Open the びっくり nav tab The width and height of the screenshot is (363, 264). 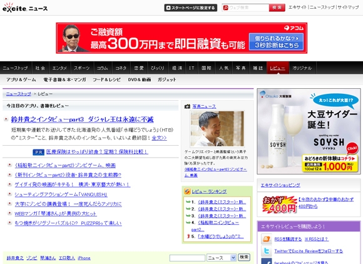(x=158, y=68)
